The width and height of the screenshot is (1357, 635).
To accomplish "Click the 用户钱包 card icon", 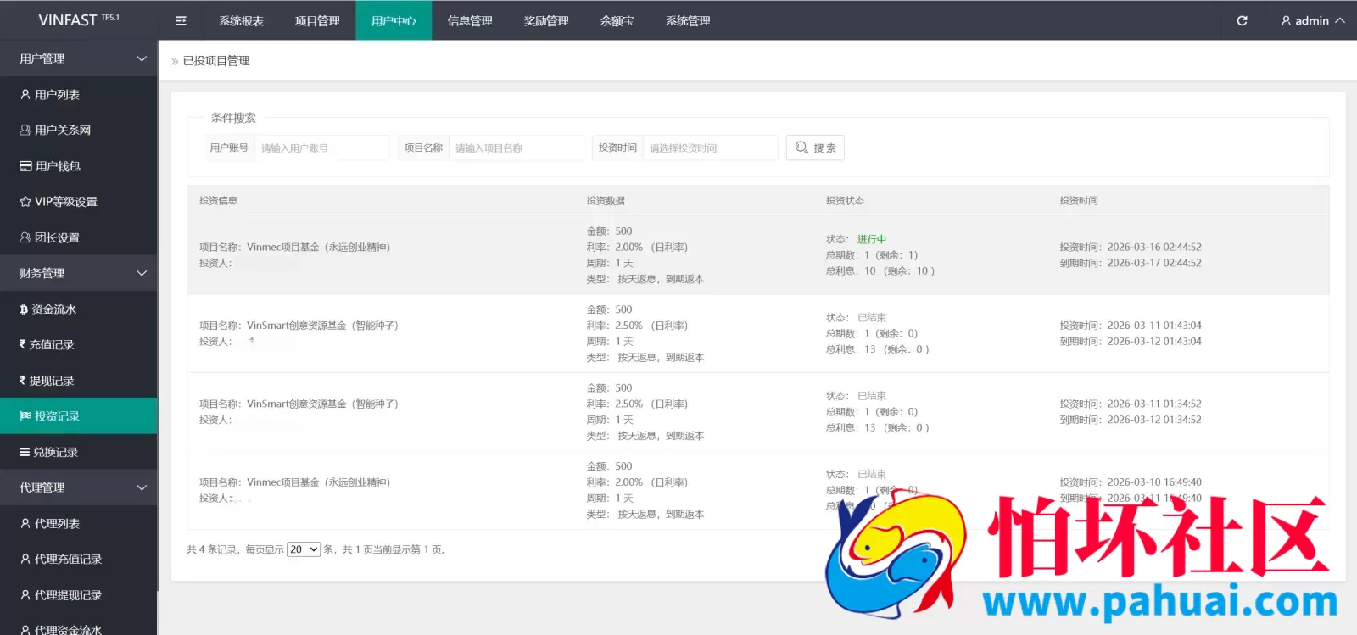I will (x=25, y=166).
